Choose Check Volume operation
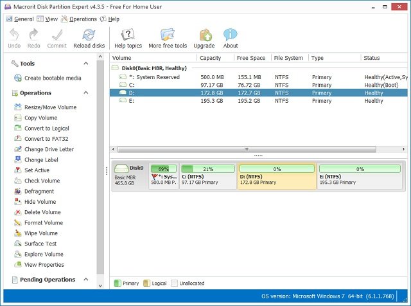 point(37,181)
